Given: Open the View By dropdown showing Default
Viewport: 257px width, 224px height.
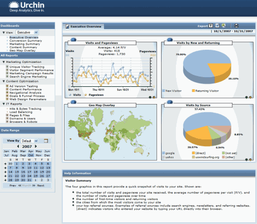Looking at the screenshot, I should click(x=30, y=141).
